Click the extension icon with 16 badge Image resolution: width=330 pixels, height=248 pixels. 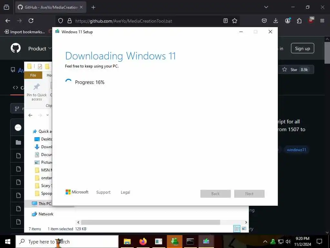click(311, 20)
